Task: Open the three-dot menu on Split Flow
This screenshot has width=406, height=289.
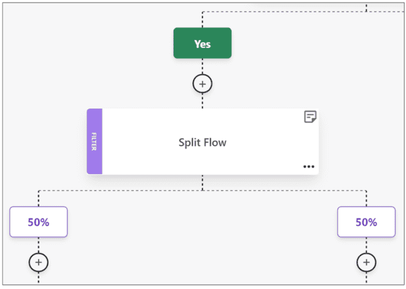Action: [309, 167]
